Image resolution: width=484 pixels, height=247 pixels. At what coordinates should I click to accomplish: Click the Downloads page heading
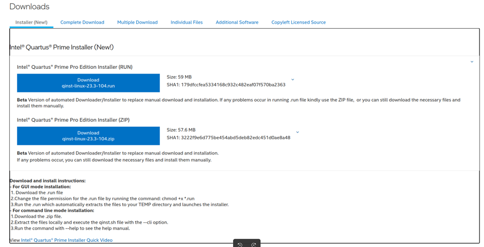[x=30, y=6]
